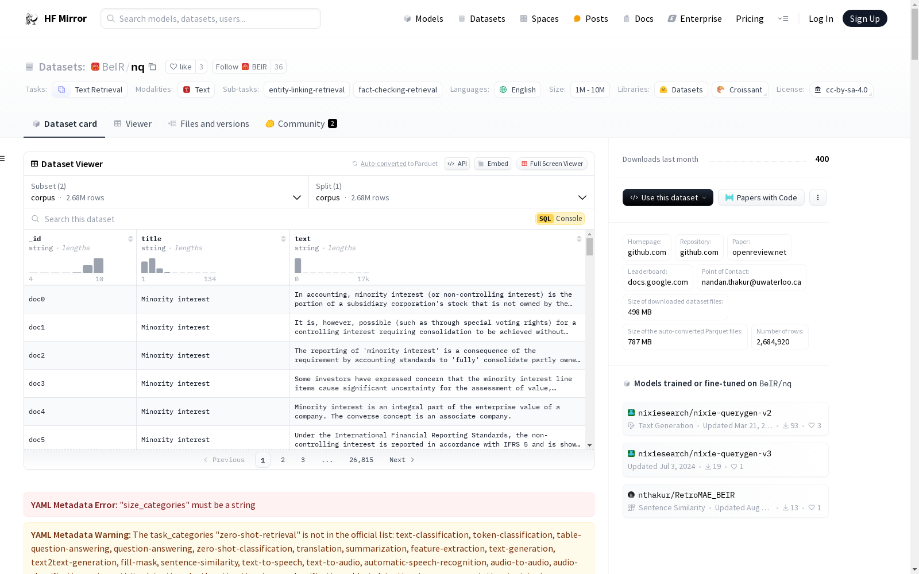This screenshot has width=919, height=574.
Task: Click the nthakur RetroMAE_BEIR avatar
Action: click(631, 495)
